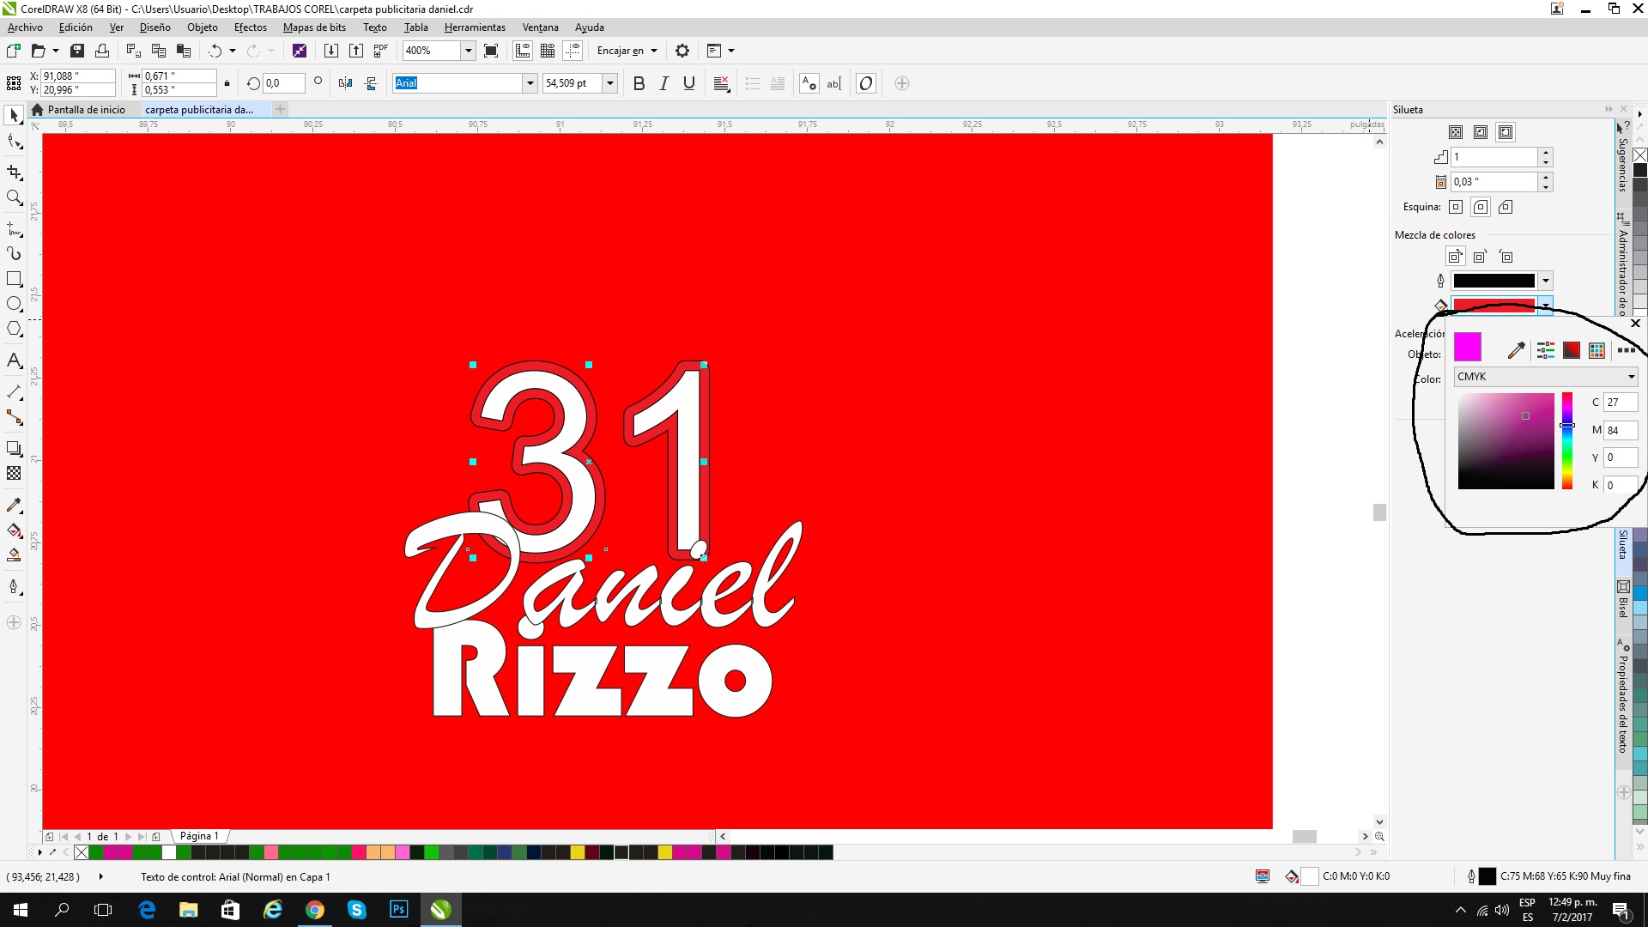Open the font name dropdown
The image size is (1648, 927).
coord(530,83)
